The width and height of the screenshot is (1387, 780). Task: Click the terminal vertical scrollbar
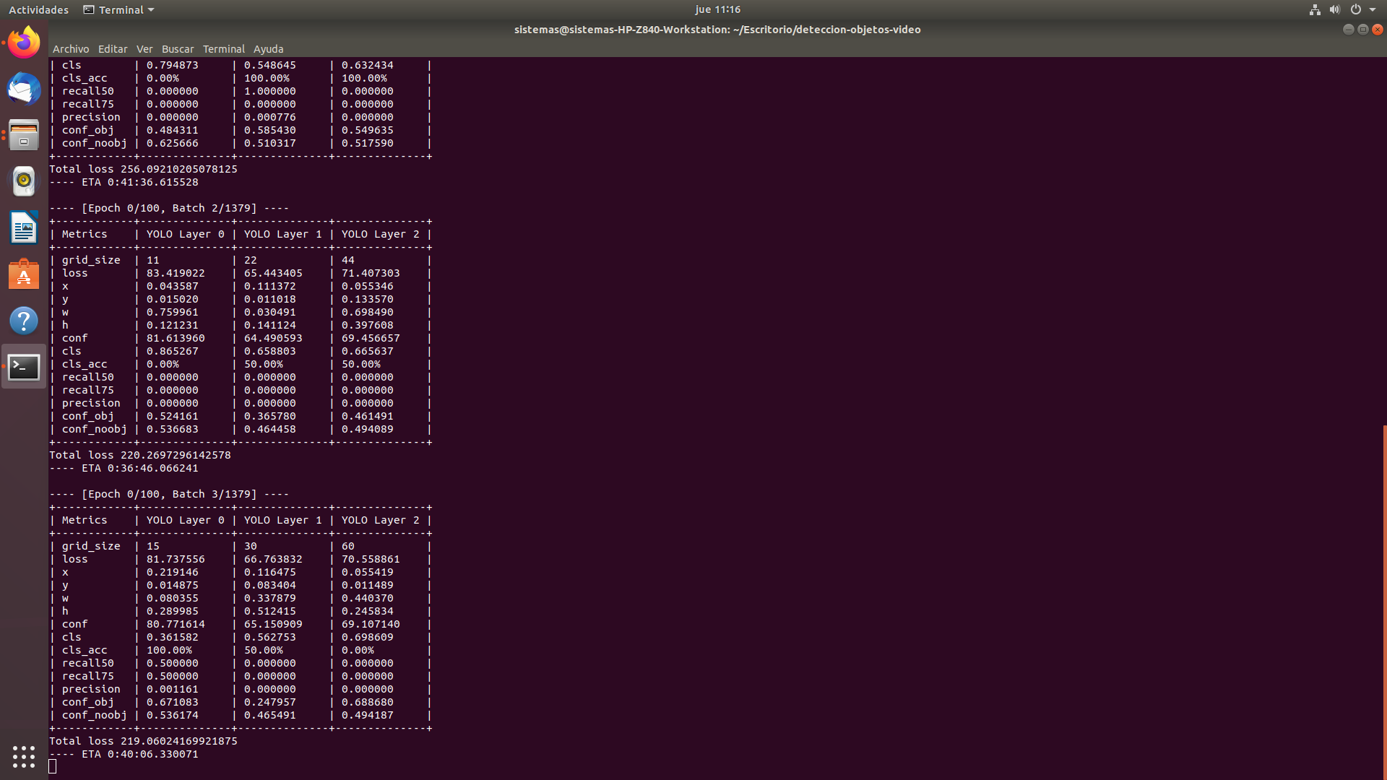click(1384, 599)
